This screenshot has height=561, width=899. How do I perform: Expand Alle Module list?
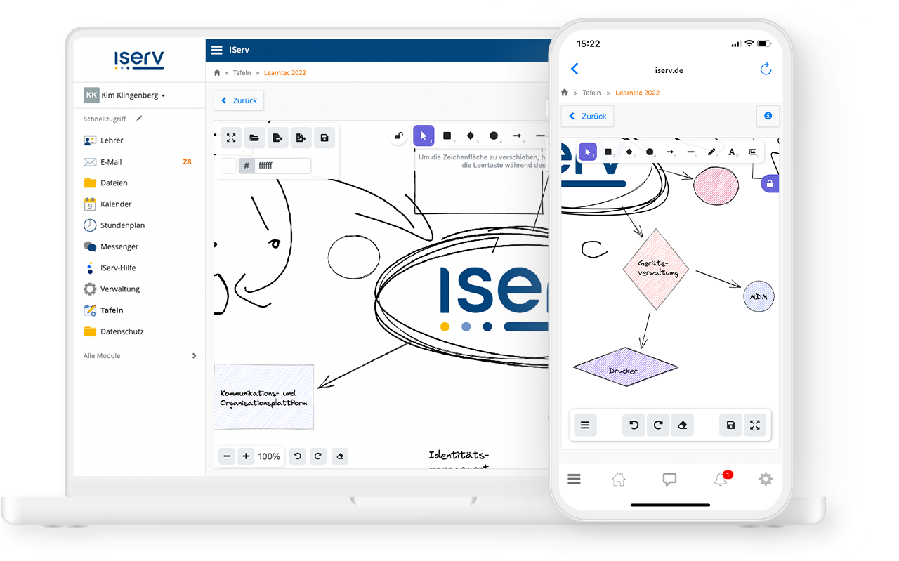click(139, 356)
